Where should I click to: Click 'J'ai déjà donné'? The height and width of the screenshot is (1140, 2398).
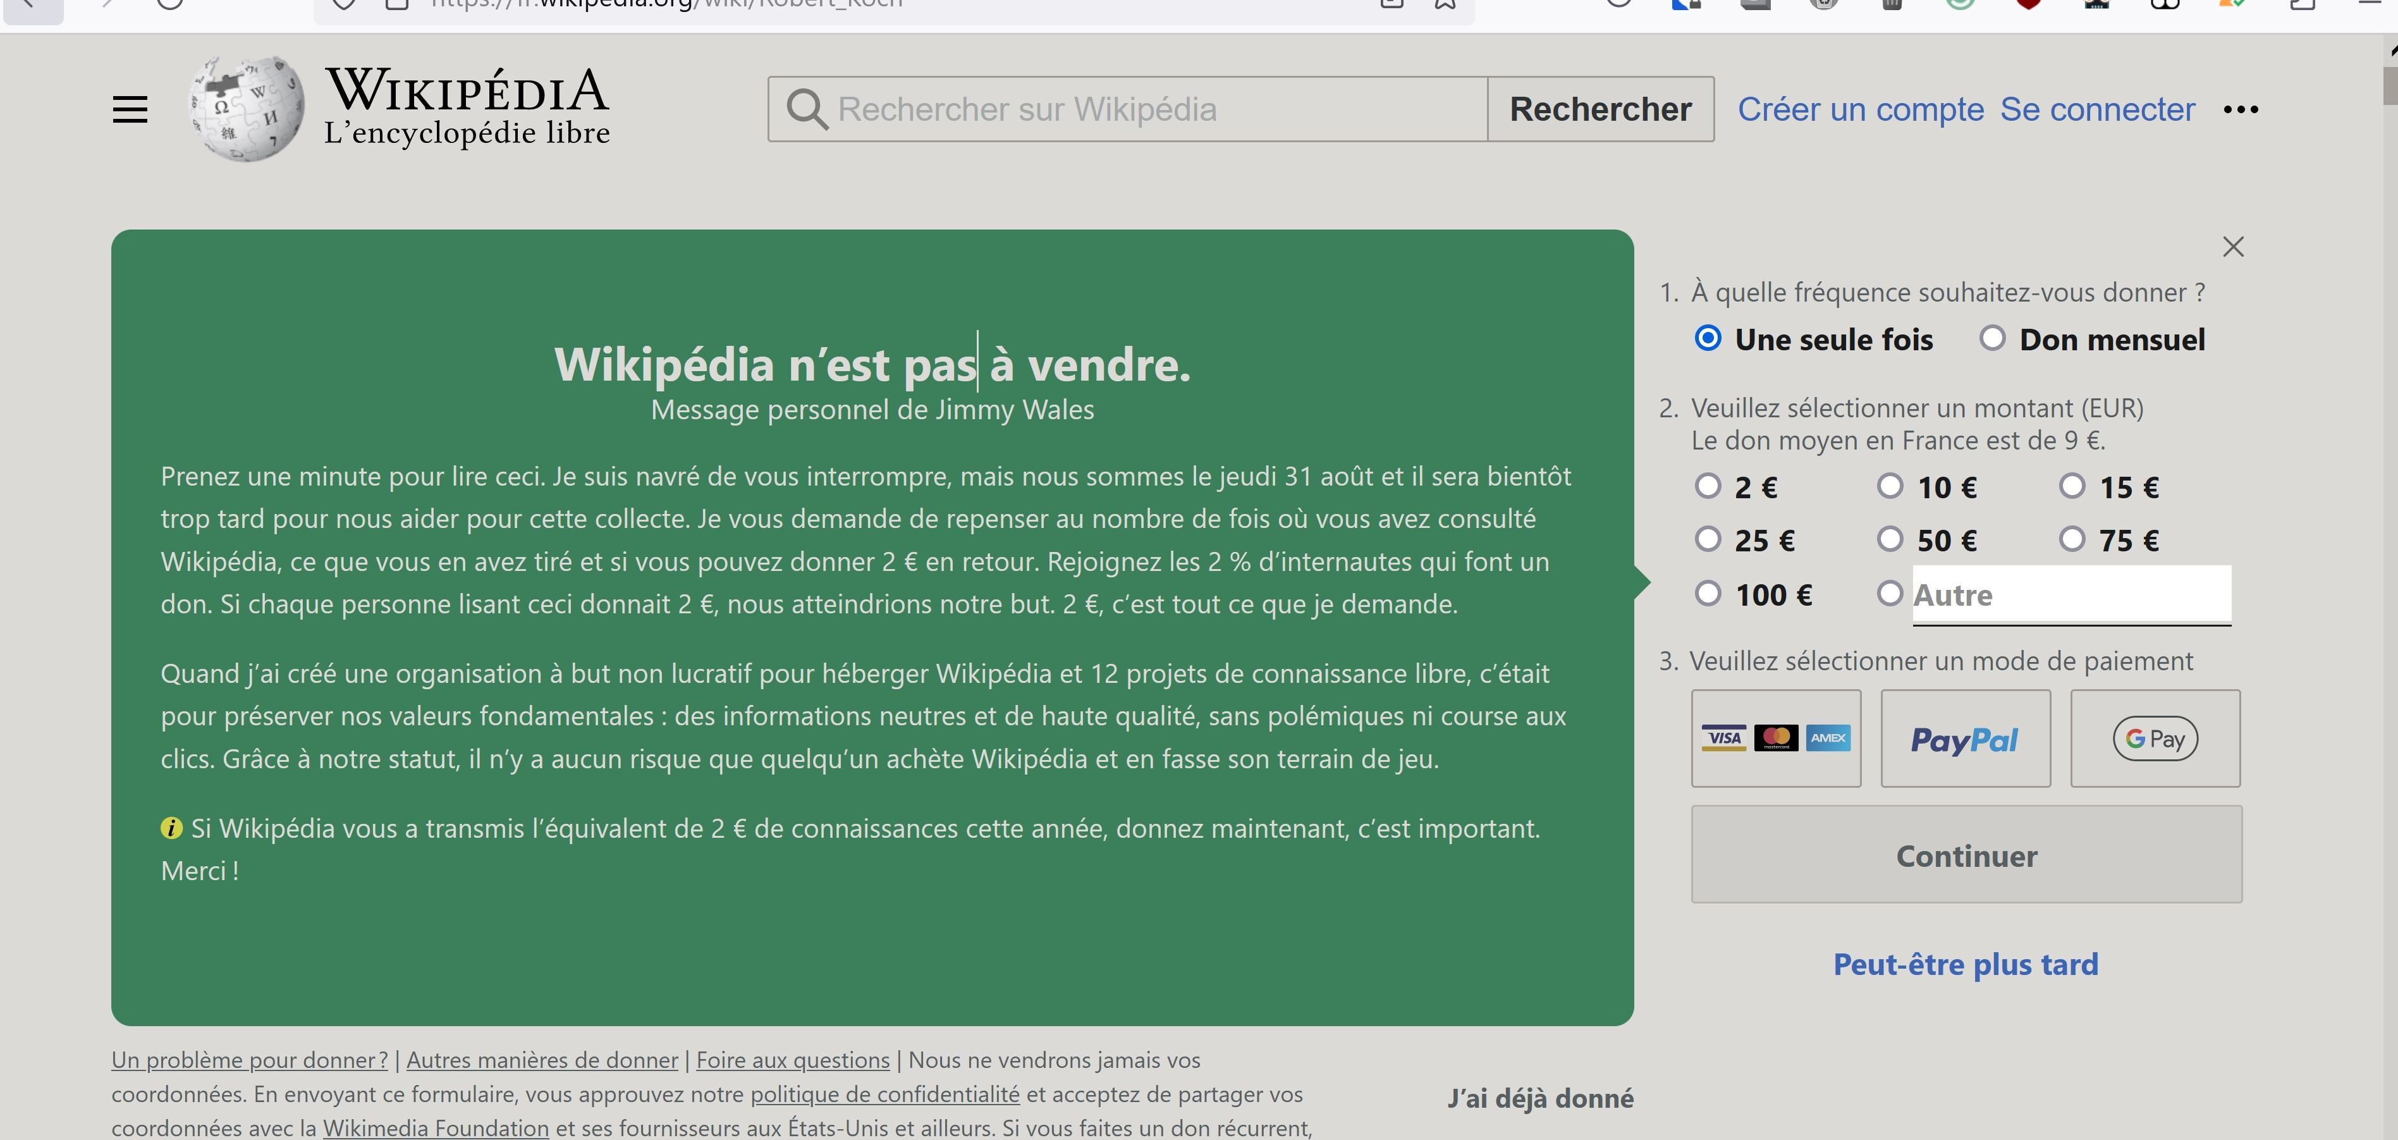pos(1539,1098)
